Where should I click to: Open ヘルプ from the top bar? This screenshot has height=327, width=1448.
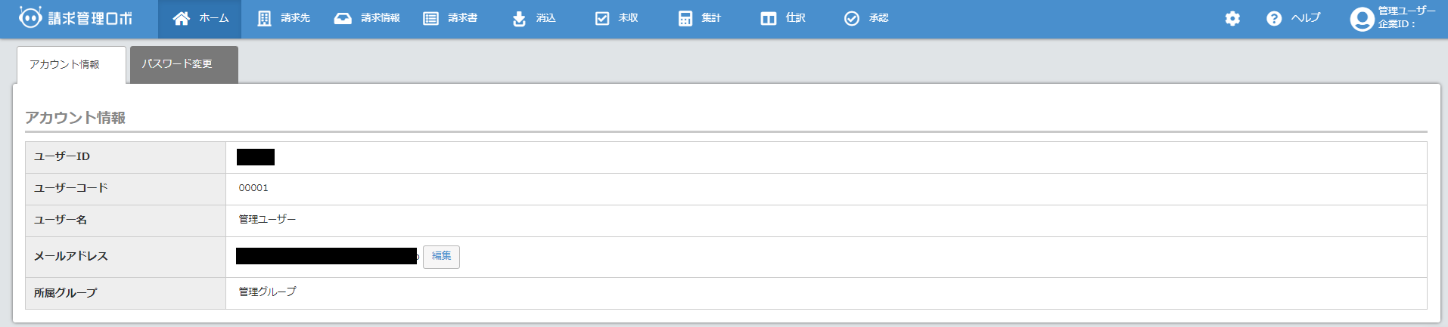[x=1293, y=19]
